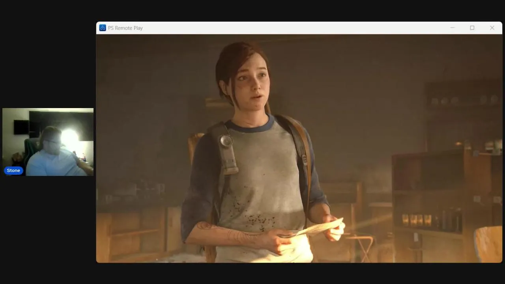This screenshot has width=505, height=284.
Task: Click the Stone participant name label
Action: tap(13, 170)
